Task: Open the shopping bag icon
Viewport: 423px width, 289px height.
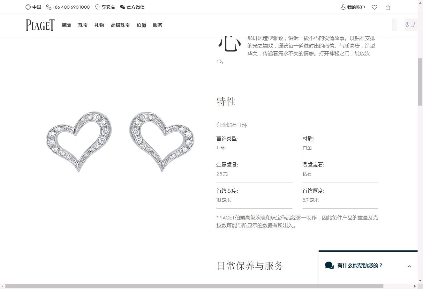Action: tap(388, 7)
